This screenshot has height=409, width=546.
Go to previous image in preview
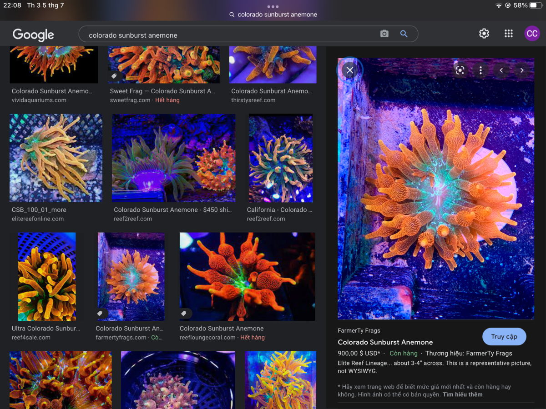pos(501,70)
